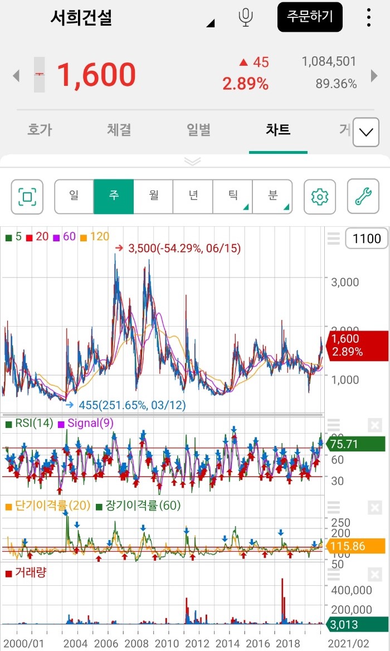Image resolution: width=390 pixels, height=651 pixels.
Task: Open price chart panel hamburger menu
Action: point(334,239)
